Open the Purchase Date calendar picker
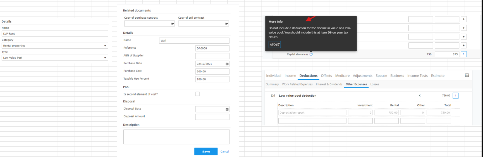This screenshot has height=157, width=483. click(227, 64)
